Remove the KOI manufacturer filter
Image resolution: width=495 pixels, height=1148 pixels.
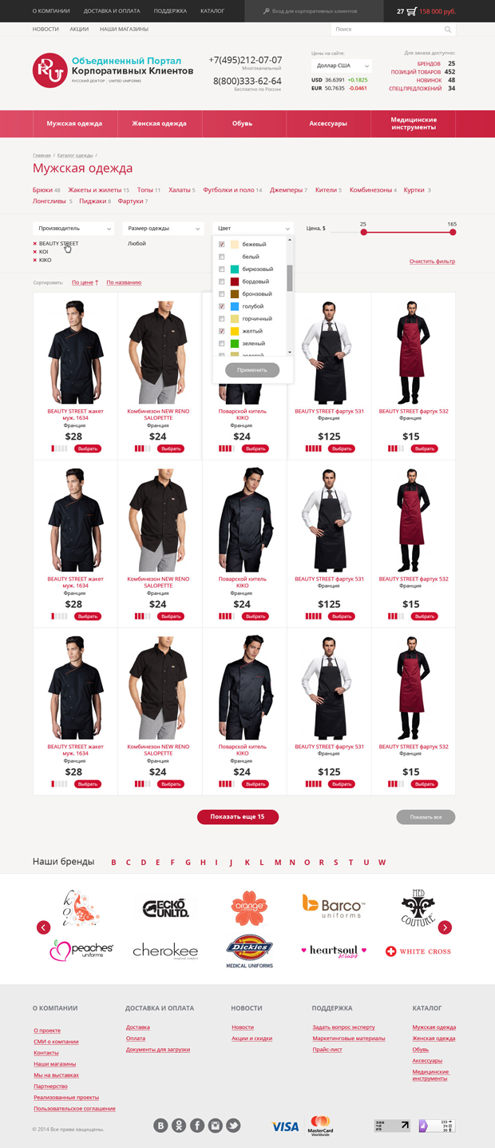pos(34,252)
